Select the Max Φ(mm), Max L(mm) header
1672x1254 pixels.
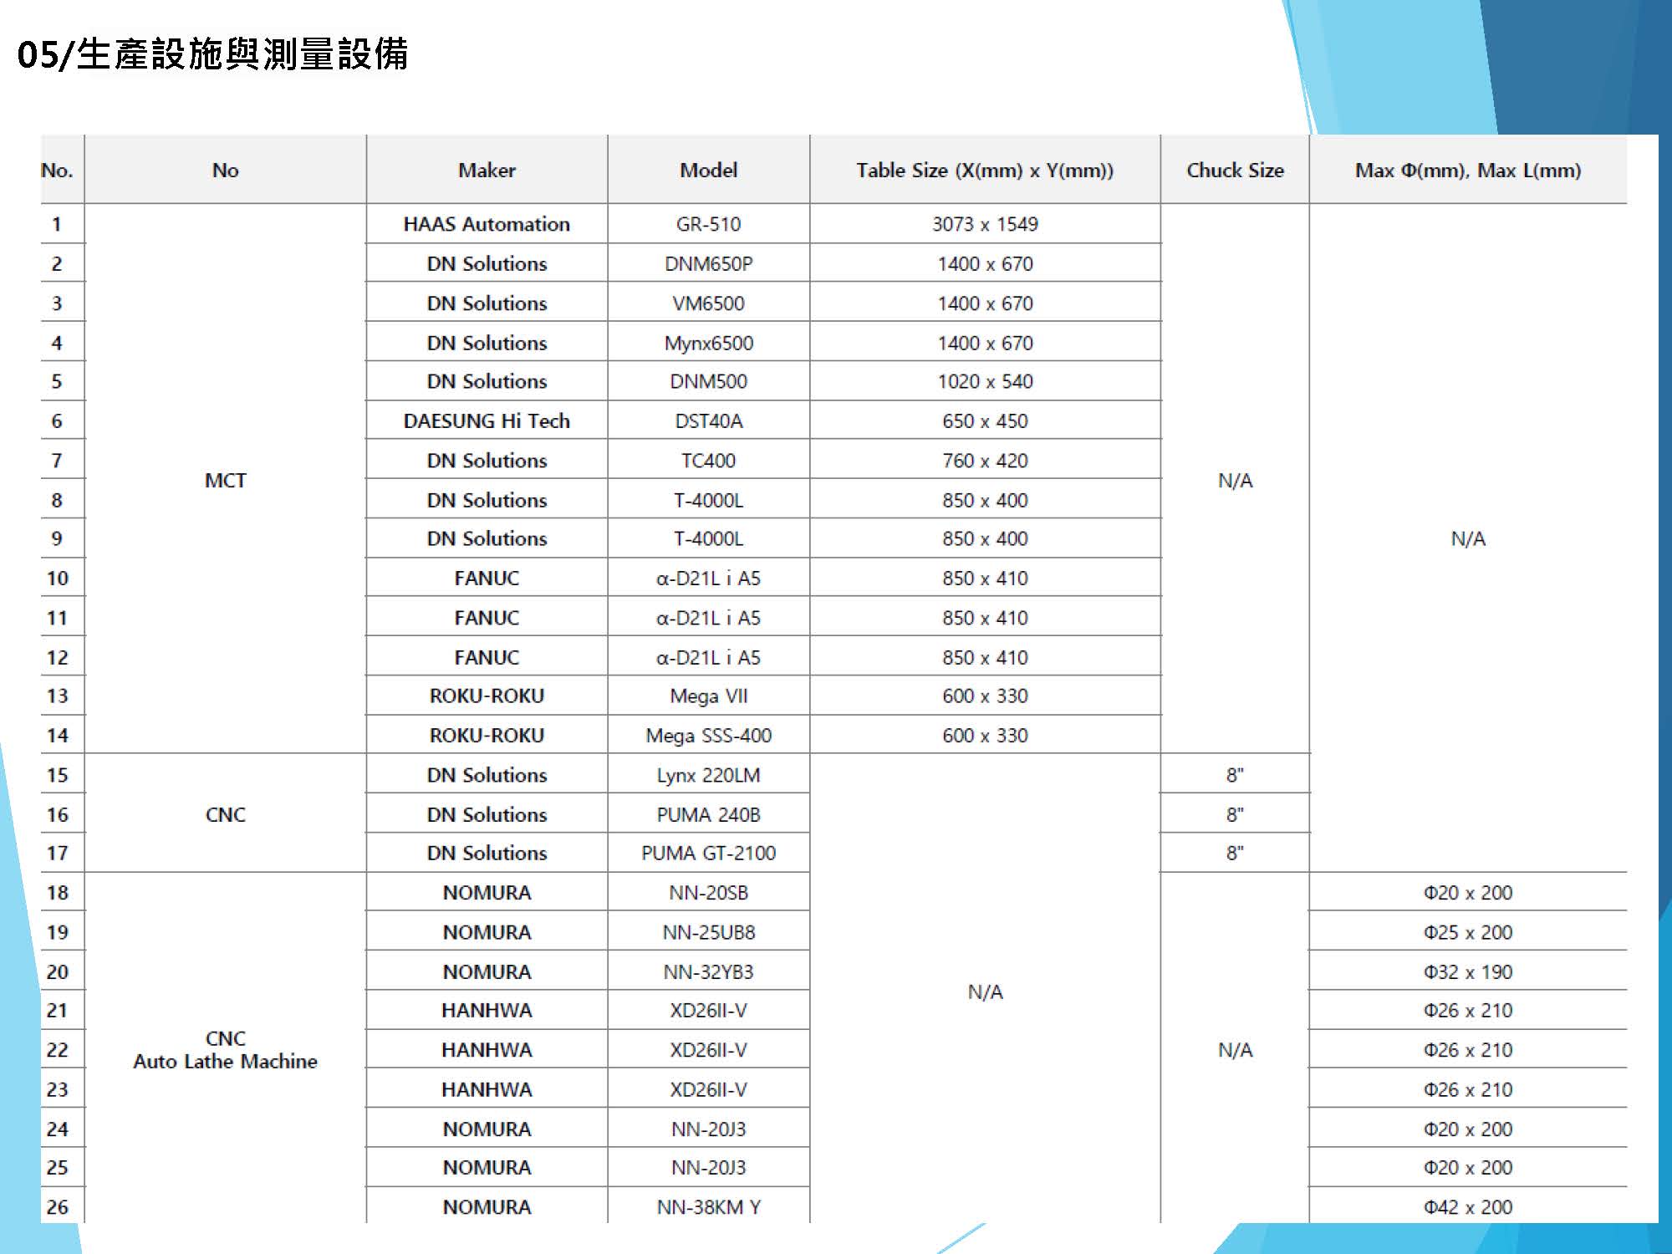[1468, 171]
